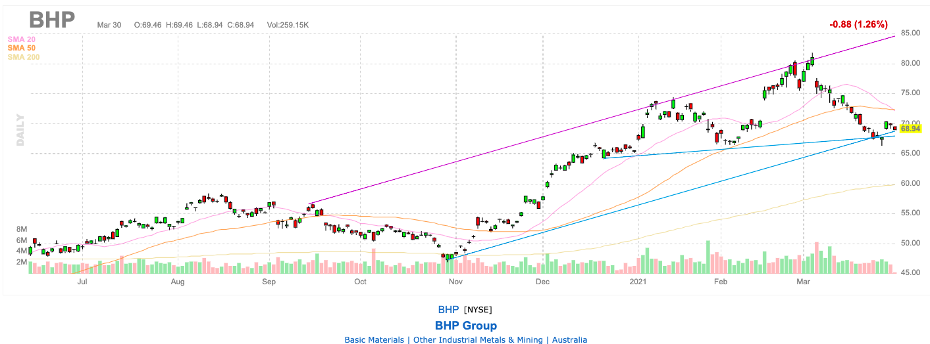Open the Basic Materials sector link

tap(375, 340)
